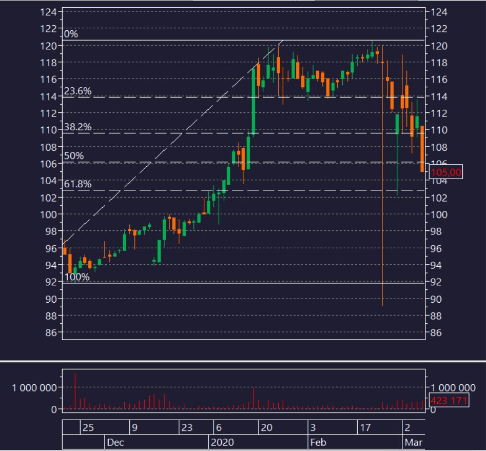486x451 pixels.
Task: Click 88 on the right price axis
Action: (x=436, y=316)
